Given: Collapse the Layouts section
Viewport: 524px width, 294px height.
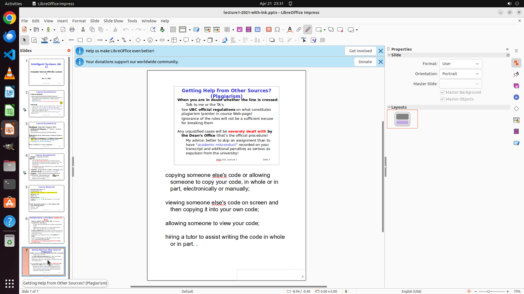Looking at the screenshot, I should [x=389, y=107].
